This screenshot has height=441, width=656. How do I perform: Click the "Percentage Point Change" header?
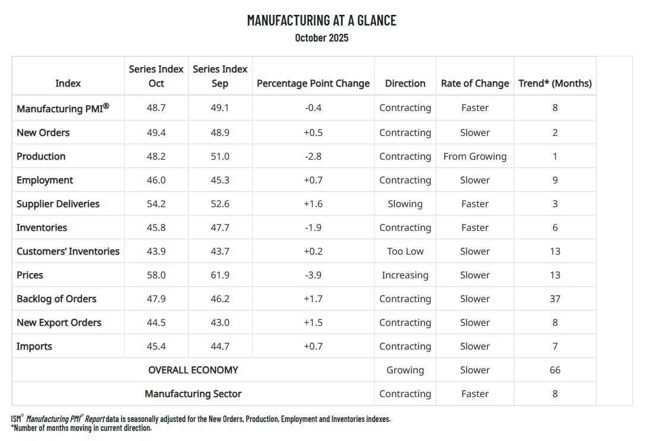tap(313, 84)
